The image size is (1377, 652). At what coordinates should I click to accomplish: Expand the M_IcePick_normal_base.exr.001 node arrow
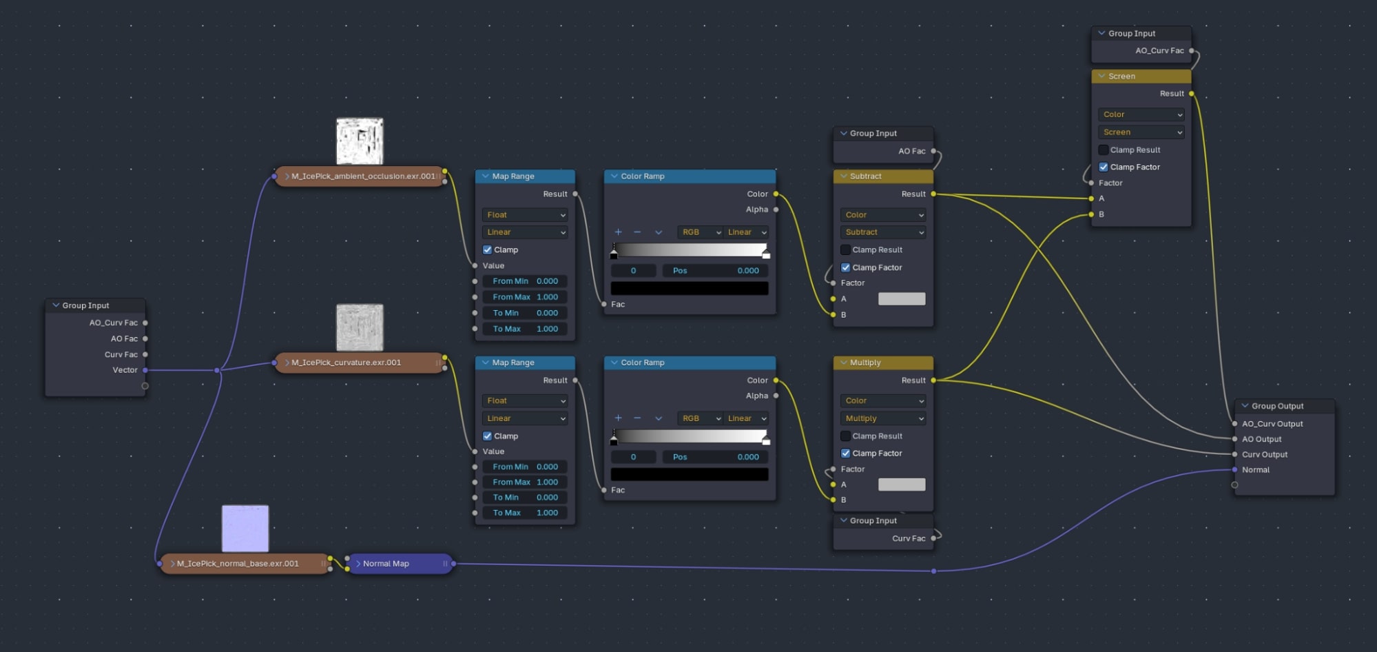(172, 564)
